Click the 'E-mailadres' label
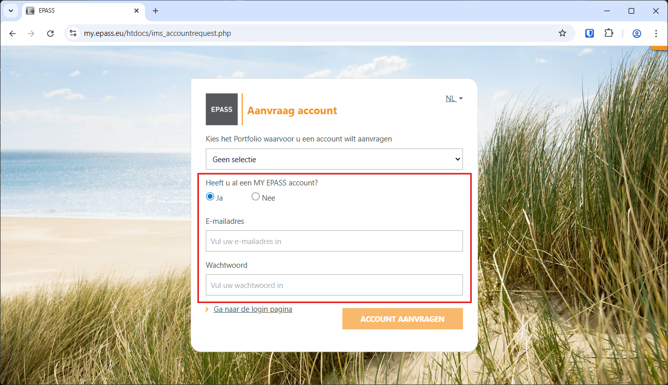This screenshot has height=385, width=668. [x=225, y=221]
